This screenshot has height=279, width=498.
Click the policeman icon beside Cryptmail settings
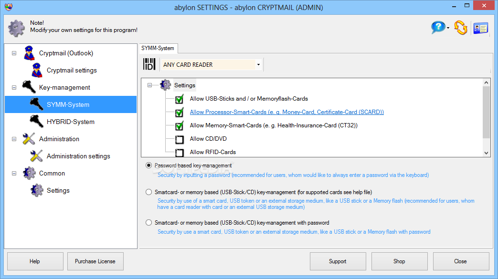[x=37, y=70]
